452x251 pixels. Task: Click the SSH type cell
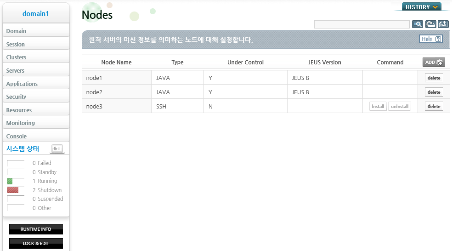click(x=178, y=107)
